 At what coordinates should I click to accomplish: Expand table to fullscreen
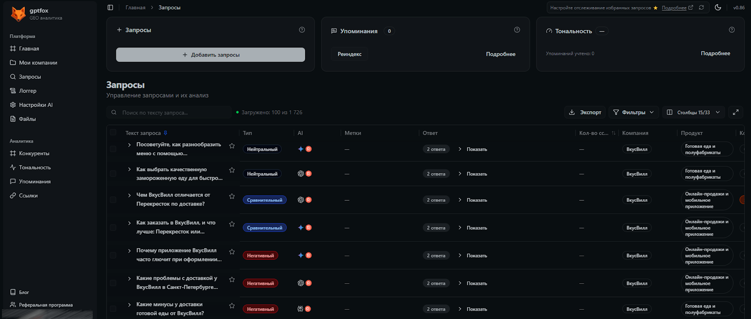[736, 112]
